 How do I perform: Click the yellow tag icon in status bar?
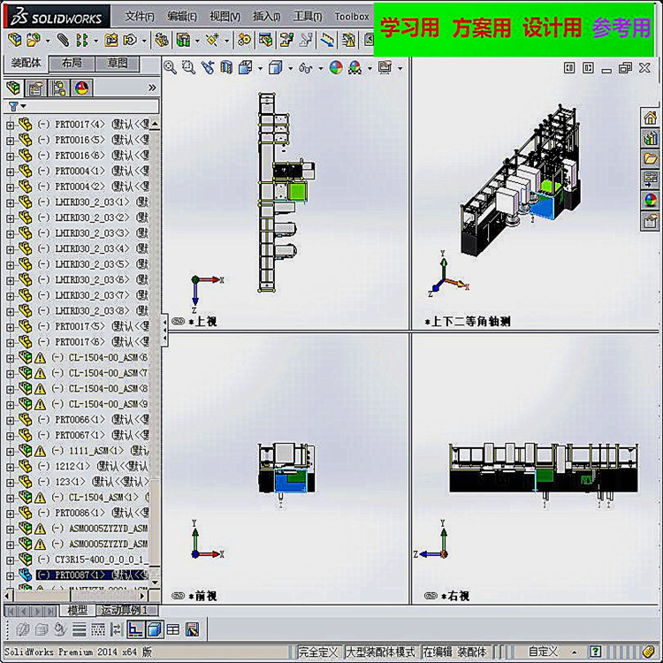tap(648, 652)
